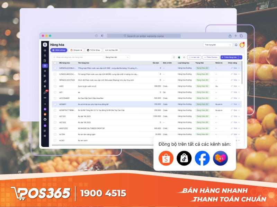
Task: Click the settings gear at the sidebar bottom
Action: coord(45,136)
